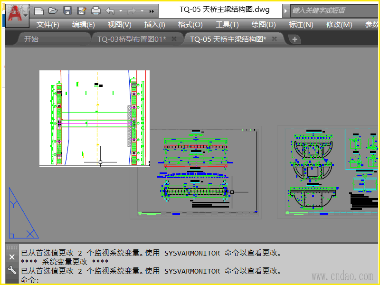Close the TQ-05 天桥主梁结构图 tab
The image size is (380, 285).
(275, 39)
